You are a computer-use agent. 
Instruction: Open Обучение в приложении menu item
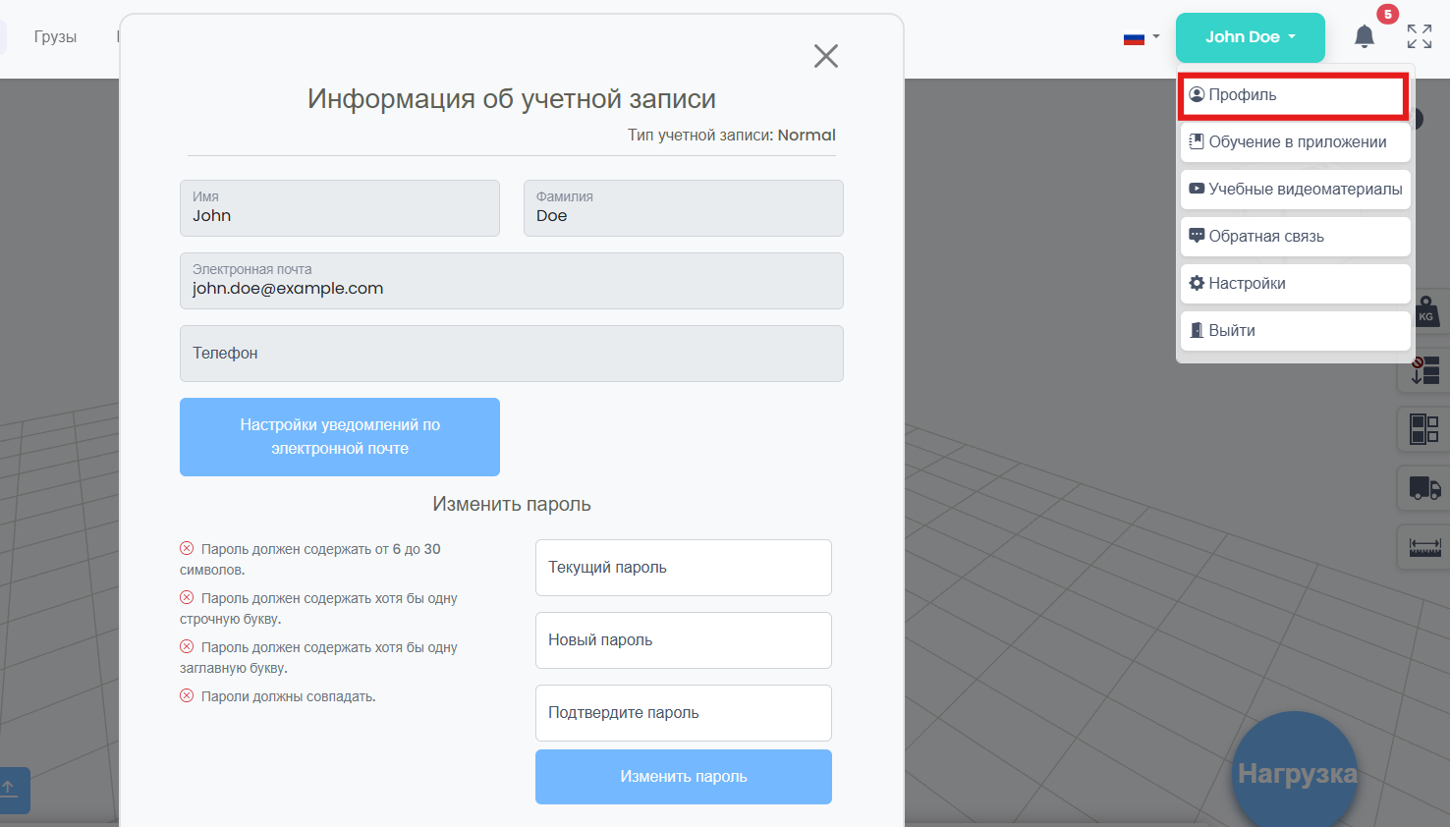(x=1296, y=142)
